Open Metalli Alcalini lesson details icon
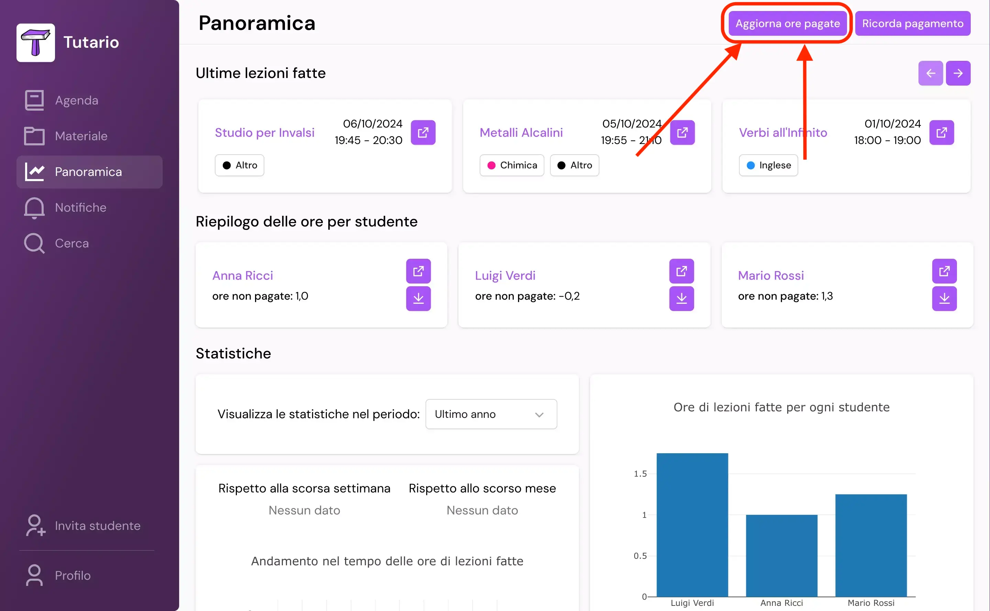This screenshot has width=990, height=611. (x=682, y=132)
